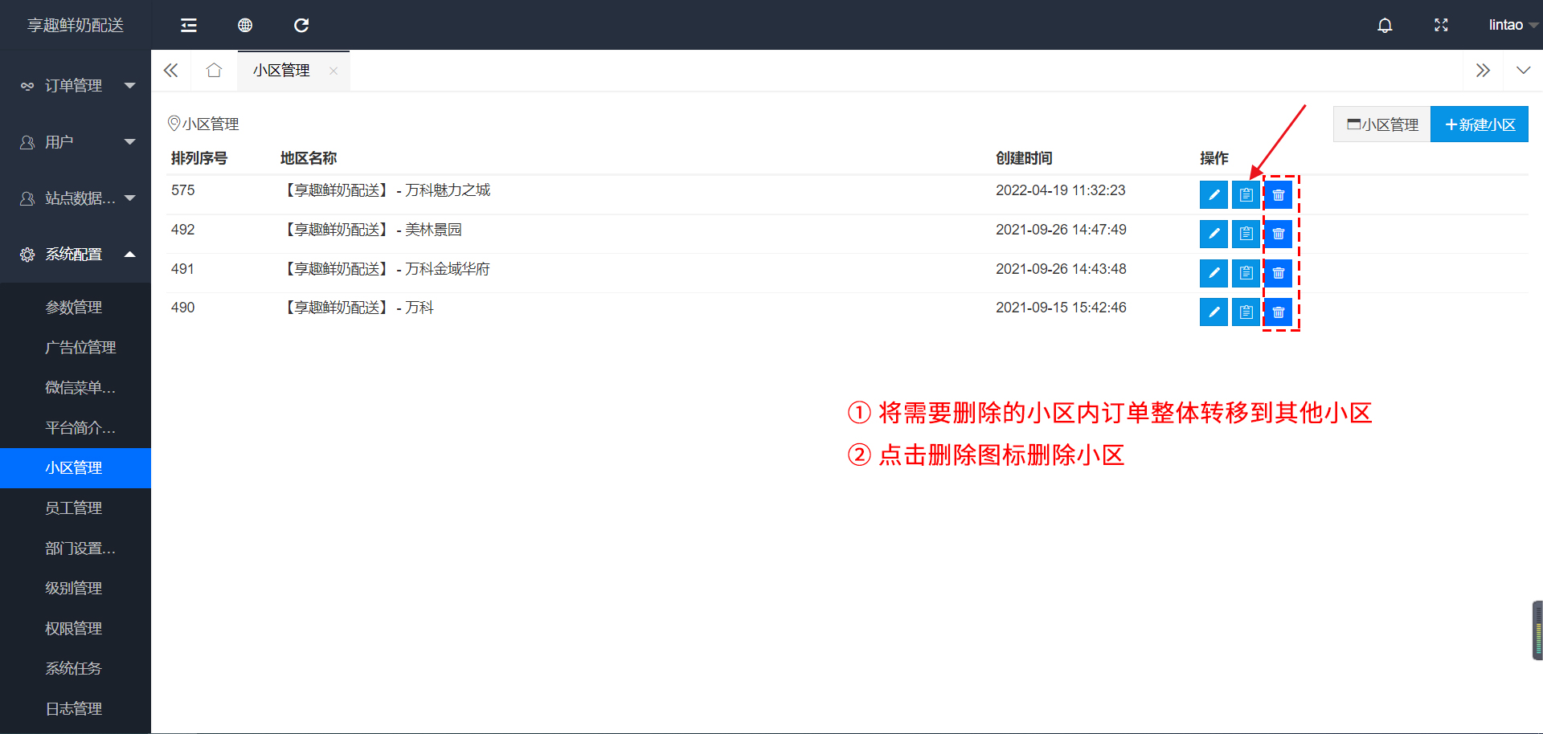Go to home tab icon

(214, 71)
